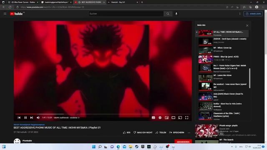This screenshot has height=150, width=267.
Task: Open the Windows Start menu
Action: pyautogui.click(x=93, y=147)
